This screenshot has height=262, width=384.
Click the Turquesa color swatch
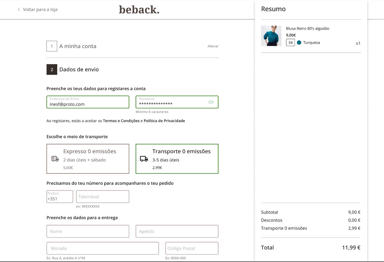(x=299, y=43)
